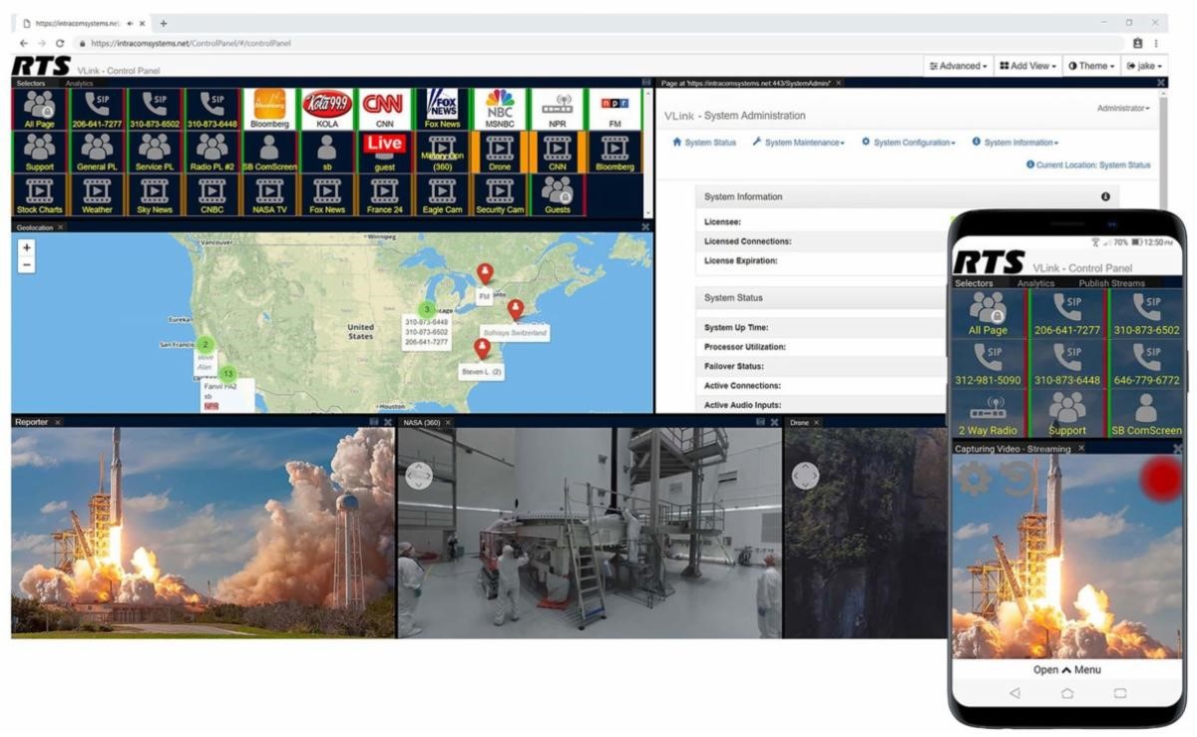
Task: Click the Live guest selector
Action: [384, 153]
